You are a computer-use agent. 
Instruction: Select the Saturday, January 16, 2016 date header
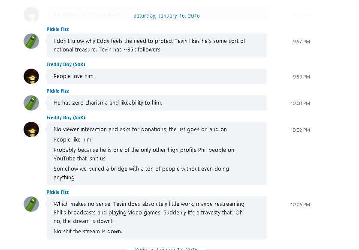coord(166,15)
